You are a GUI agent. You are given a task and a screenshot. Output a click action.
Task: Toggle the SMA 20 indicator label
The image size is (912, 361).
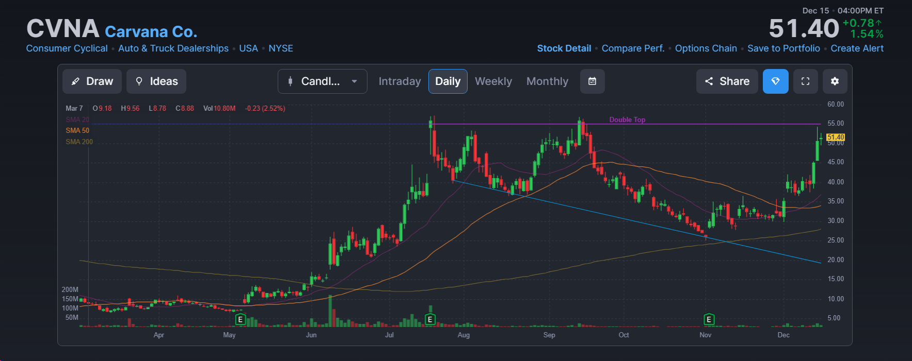[x=77, y=119]
